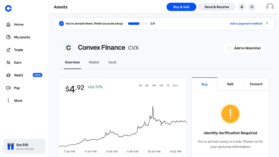Screen dimensions: 279x157
Task: Expand account setup chevron arrow
Action: point(267,23)
